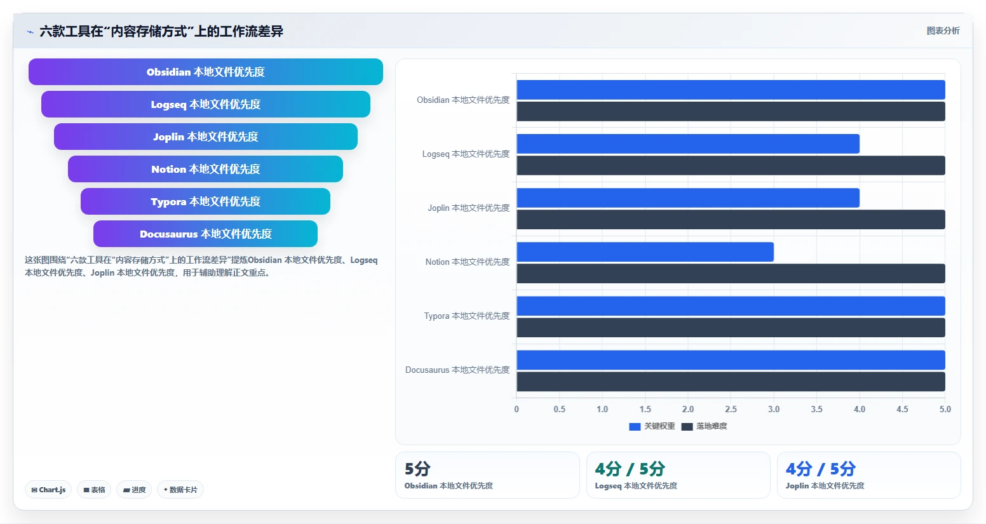The width and height of the screenshot is (986, 524).
Task: Click the blue Logseq 关键权重 bar
Action: click(688, 144)
